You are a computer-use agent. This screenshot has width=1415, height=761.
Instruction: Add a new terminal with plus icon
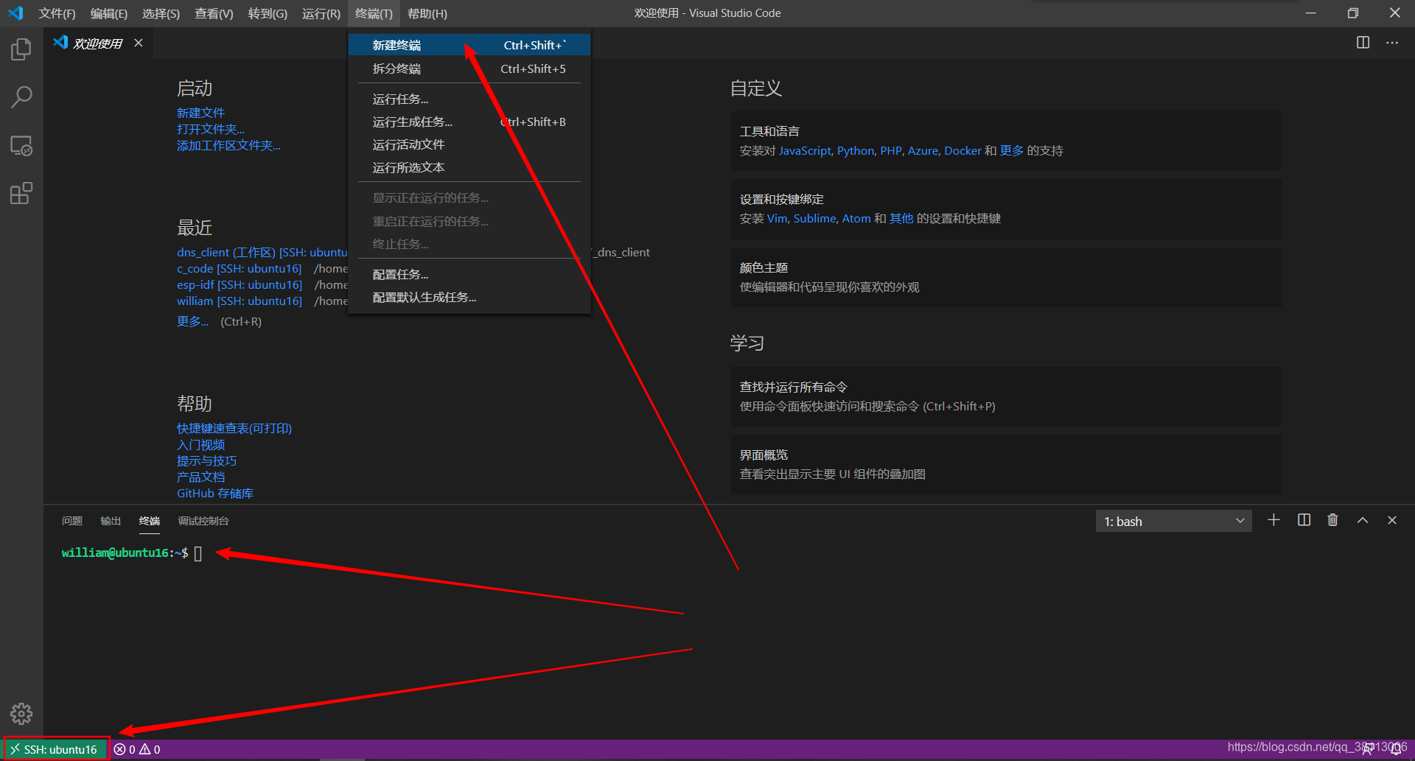(1273, 520)
